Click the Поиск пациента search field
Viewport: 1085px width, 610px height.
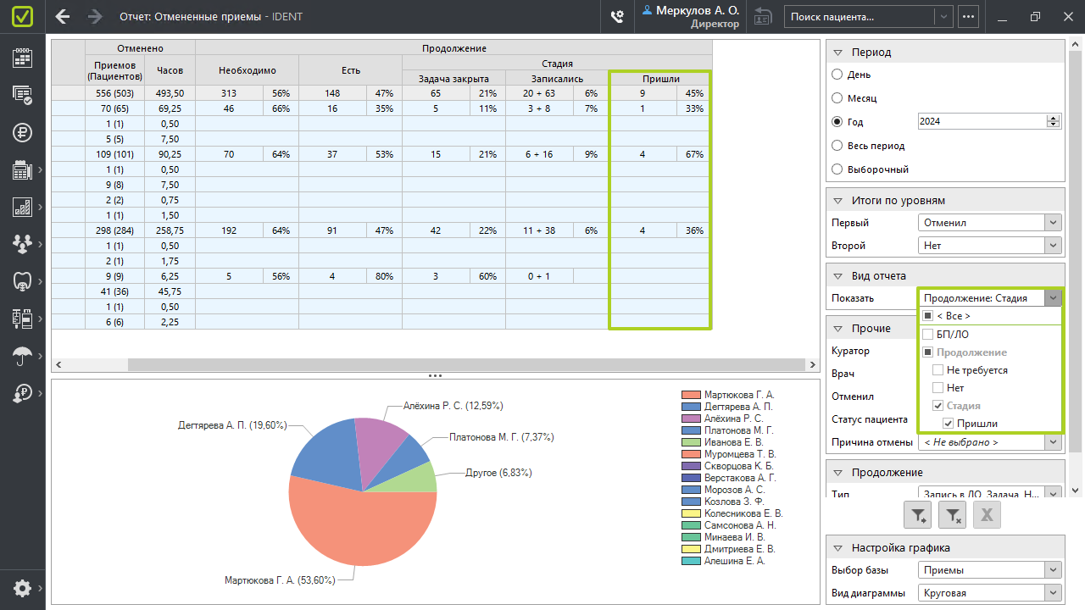coord(860,16)
